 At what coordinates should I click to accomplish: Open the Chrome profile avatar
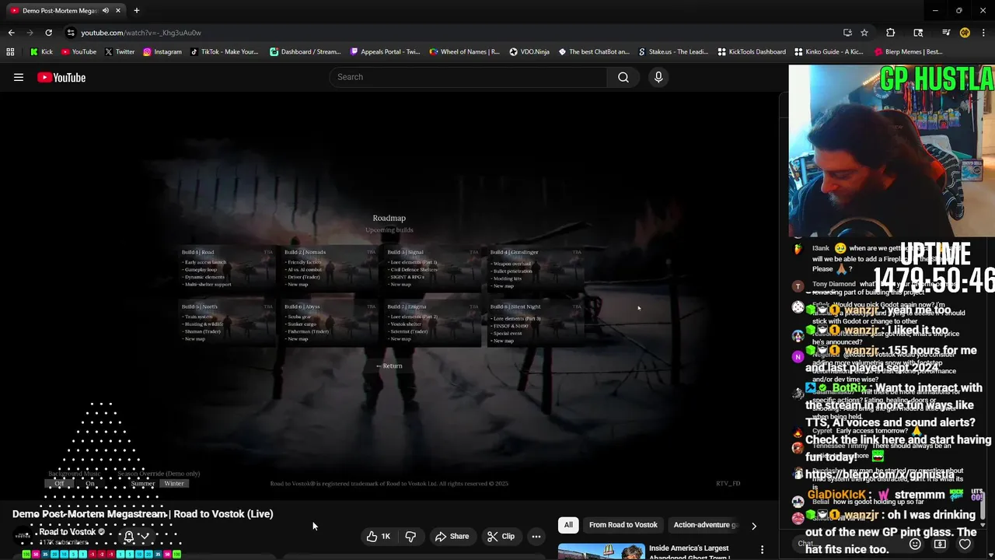point(965,33)
